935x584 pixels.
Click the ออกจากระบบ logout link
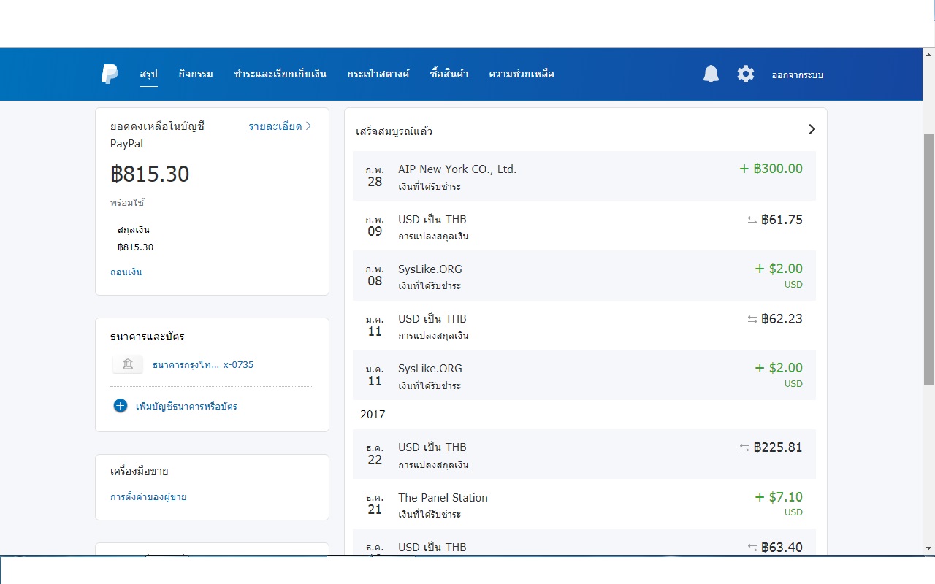point(798,74)
